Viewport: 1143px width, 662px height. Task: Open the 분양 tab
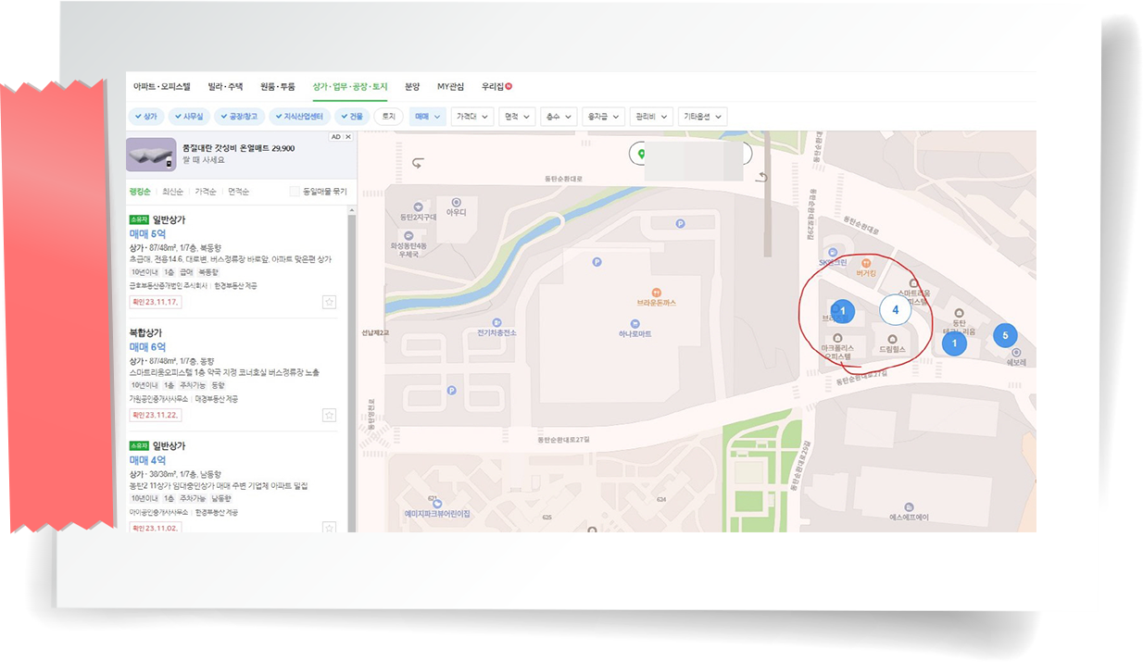[412, 86]
